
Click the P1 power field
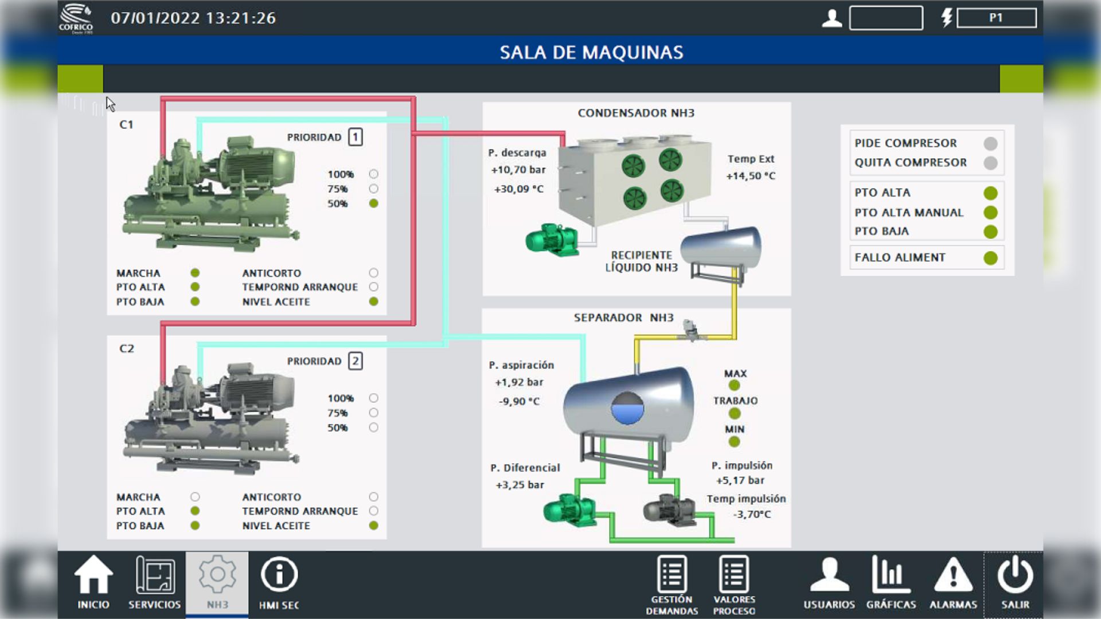997,18
